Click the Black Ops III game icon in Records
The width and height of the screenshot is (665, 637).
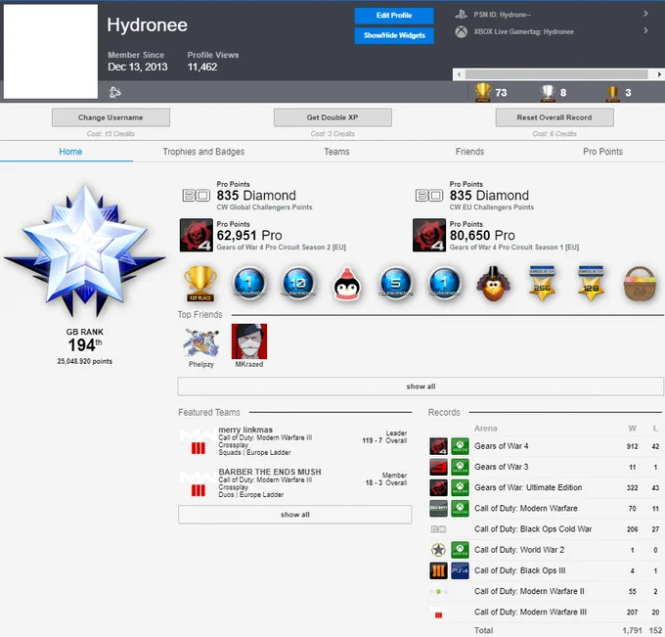pyautogui.click(x=438, y=570)
